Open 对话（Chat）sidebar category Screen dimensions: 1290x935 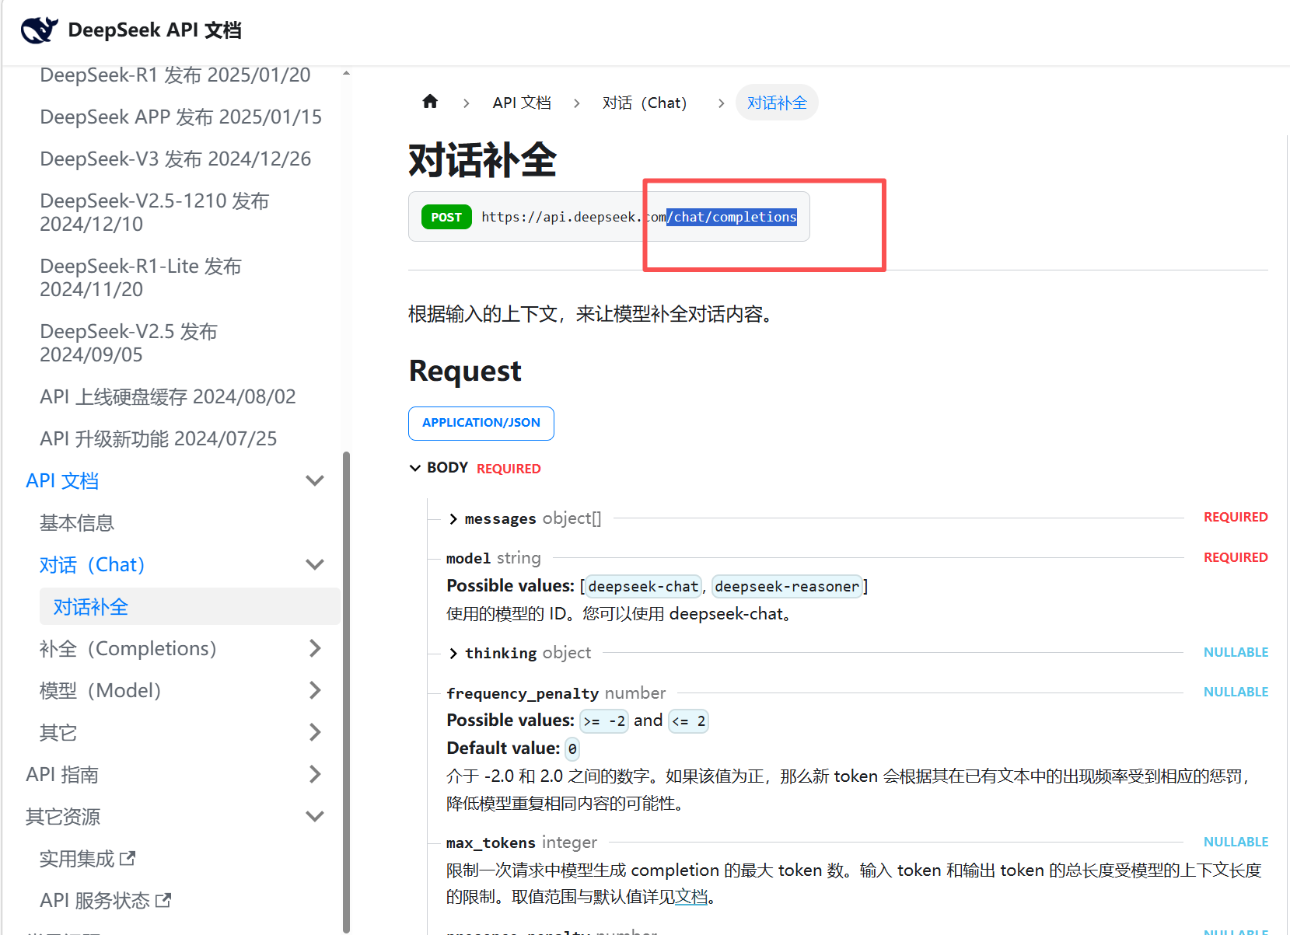[93, 564]
